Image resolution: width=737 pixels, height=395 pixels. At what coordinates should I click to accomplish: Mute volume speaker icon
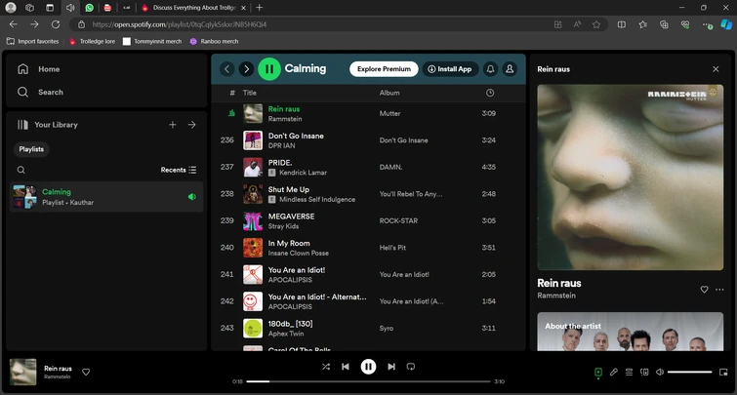tap(660, 372)
